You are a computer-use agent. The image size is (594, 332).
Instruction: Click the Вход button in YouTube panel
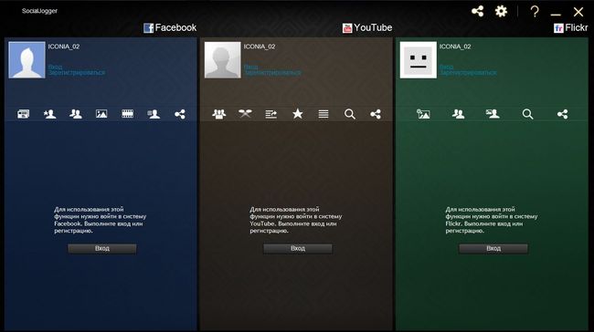(298, 248)
